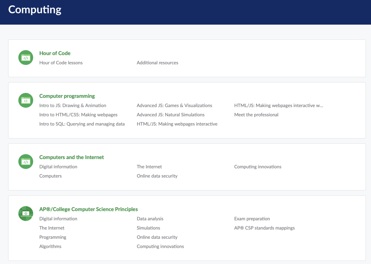The height and width of the screenshot is (264, 371).
Task: Open the Computer programming heading link
Action: (x=67, y=96)
